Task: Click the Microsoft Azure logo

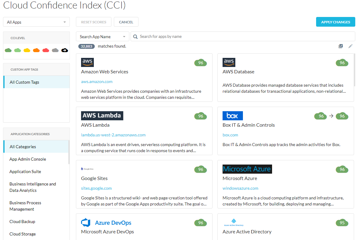Action: click(x=247, y=169)
